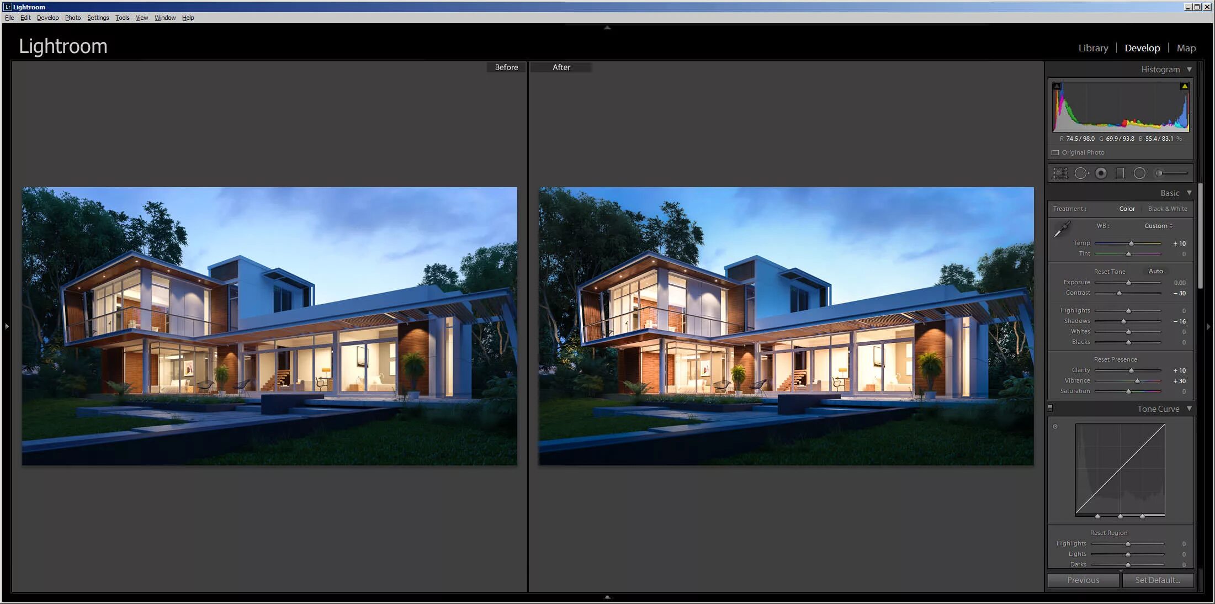This screenshot has height=604, width=1215.
Task: Select the Graduated Filter tool
Action: pos(1120,173)
